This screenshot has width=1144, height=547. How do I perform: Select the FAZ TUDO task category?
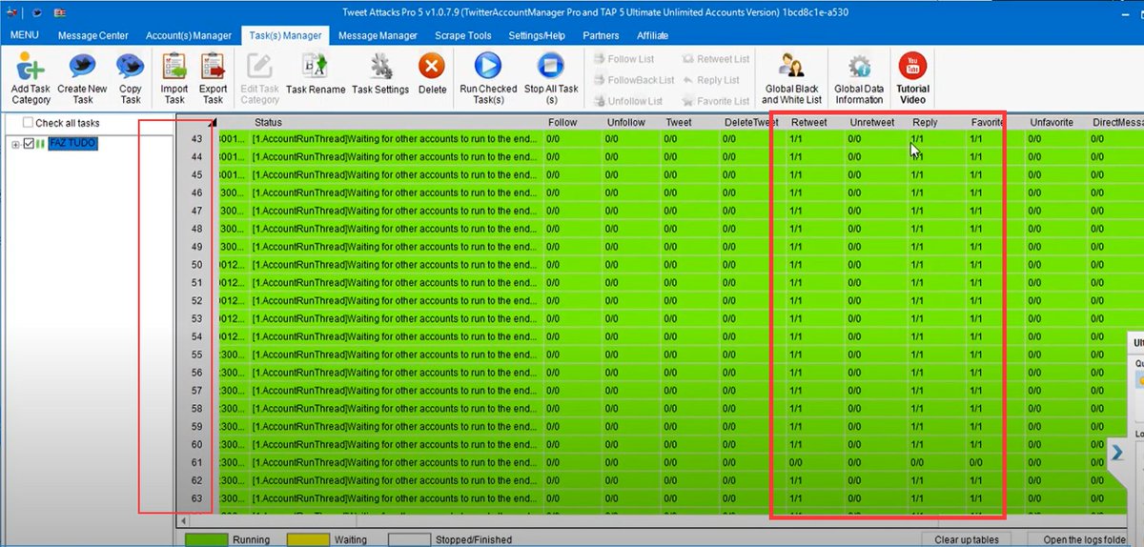[73, 144]
